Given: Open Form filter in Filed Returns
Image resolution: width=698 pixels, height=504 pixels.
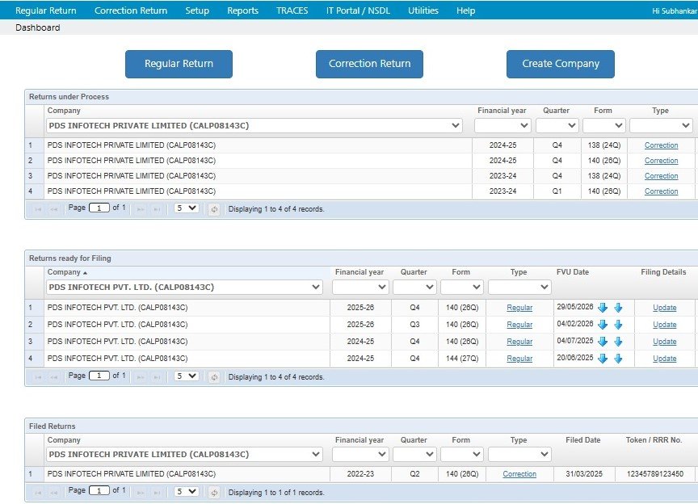Looking at the screenshot, I should [x=461, y=455].
